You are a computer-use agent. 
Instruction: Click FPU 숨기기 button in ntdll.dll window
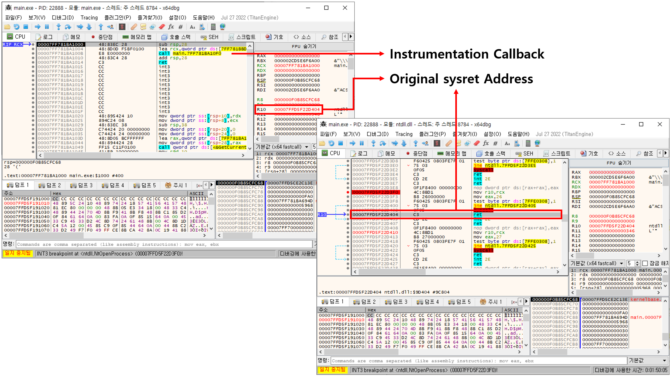click(618, 163)
